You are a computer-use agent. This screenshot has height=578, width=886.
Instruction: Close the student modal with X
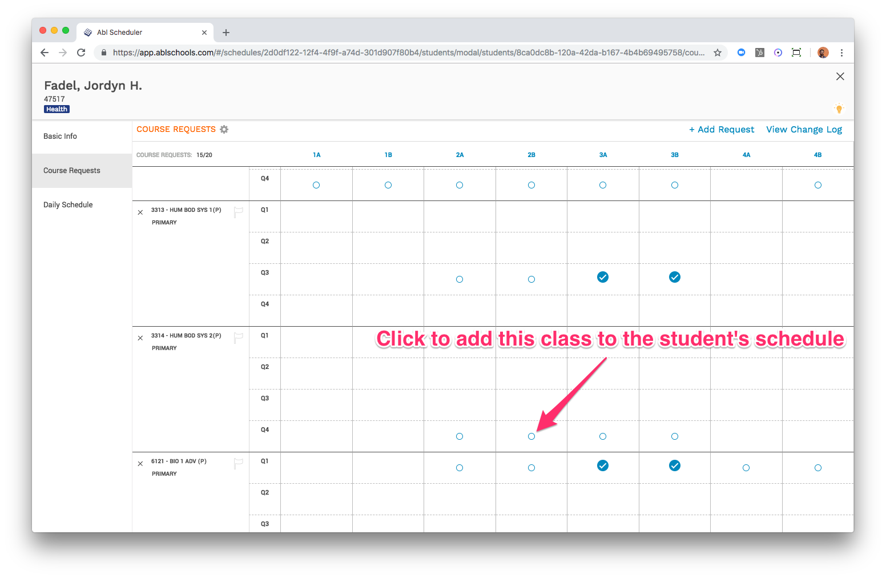[840, 77]
